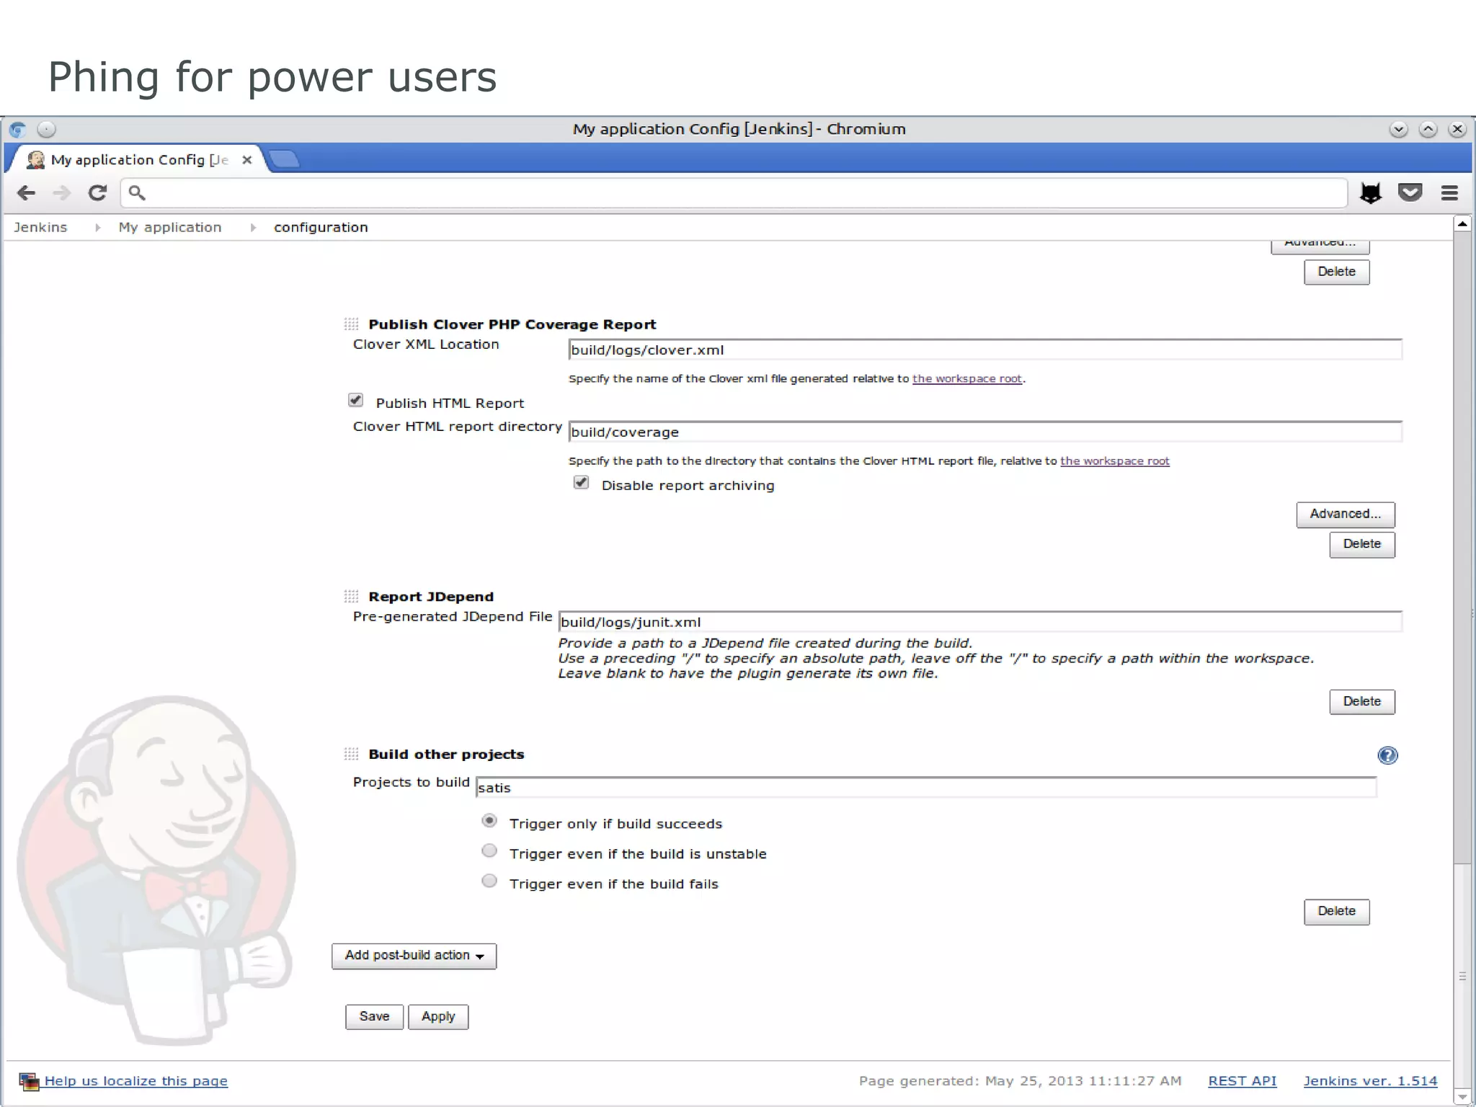Click the configuration breadcrumb
The height and width of the screenshot is (1107, 1476).
point(321,227)
